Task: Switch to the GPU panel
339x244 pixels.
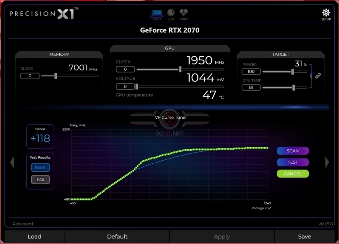Action: 170,48
